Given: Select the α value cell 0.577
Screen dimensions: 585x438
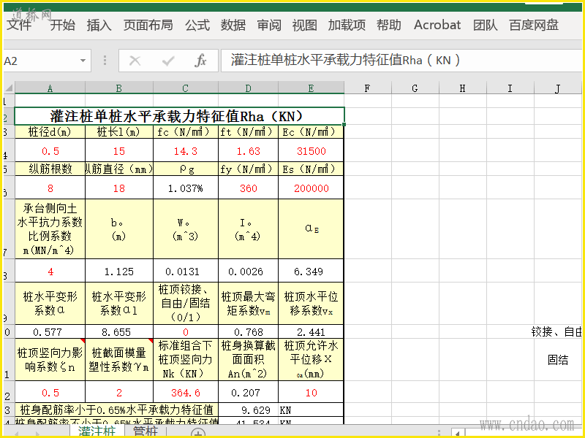Looking at the screenshot, I should click(50, 331).
